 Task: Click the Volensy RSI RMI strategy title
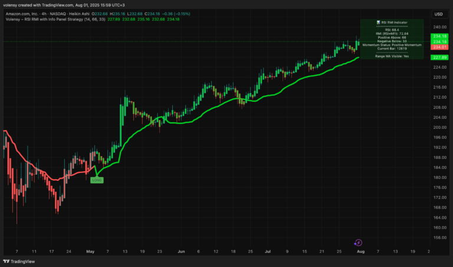pos(55,19)
